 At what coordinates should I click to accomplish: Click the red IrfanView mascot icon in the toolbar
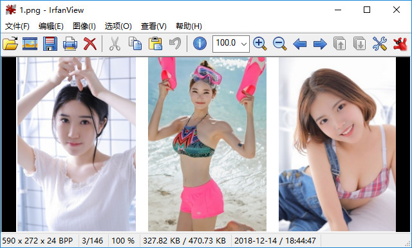[400, 44]
